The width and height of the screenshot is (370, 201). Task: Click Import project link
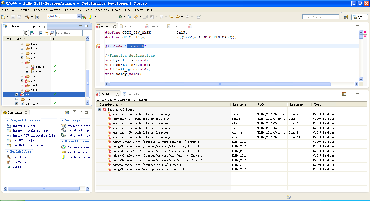(x=24, y=126)
